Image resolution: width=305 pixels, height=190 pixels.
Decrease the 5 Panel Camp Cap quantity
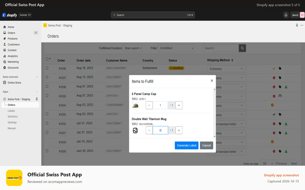tap(149, 105)
